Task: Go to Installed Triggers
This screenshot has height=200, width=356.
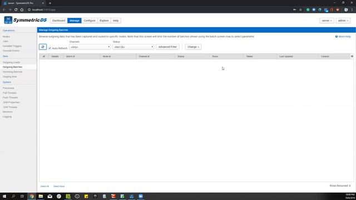Action: point(12,46)
